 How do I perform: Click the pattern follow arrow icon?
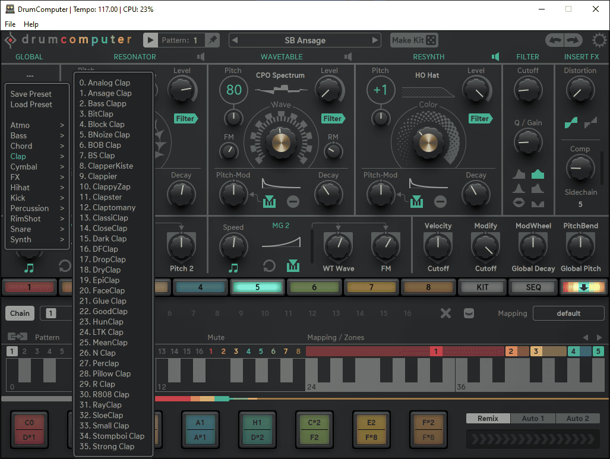tap(17, 337)
